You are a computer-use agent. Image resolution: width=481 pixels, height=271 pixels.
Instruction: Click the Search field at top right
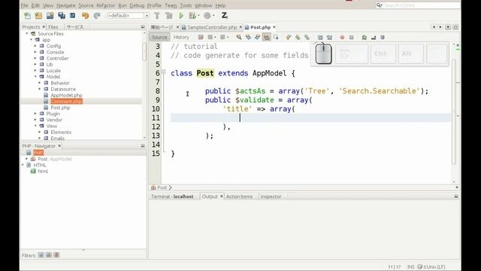tap(418, 5)
